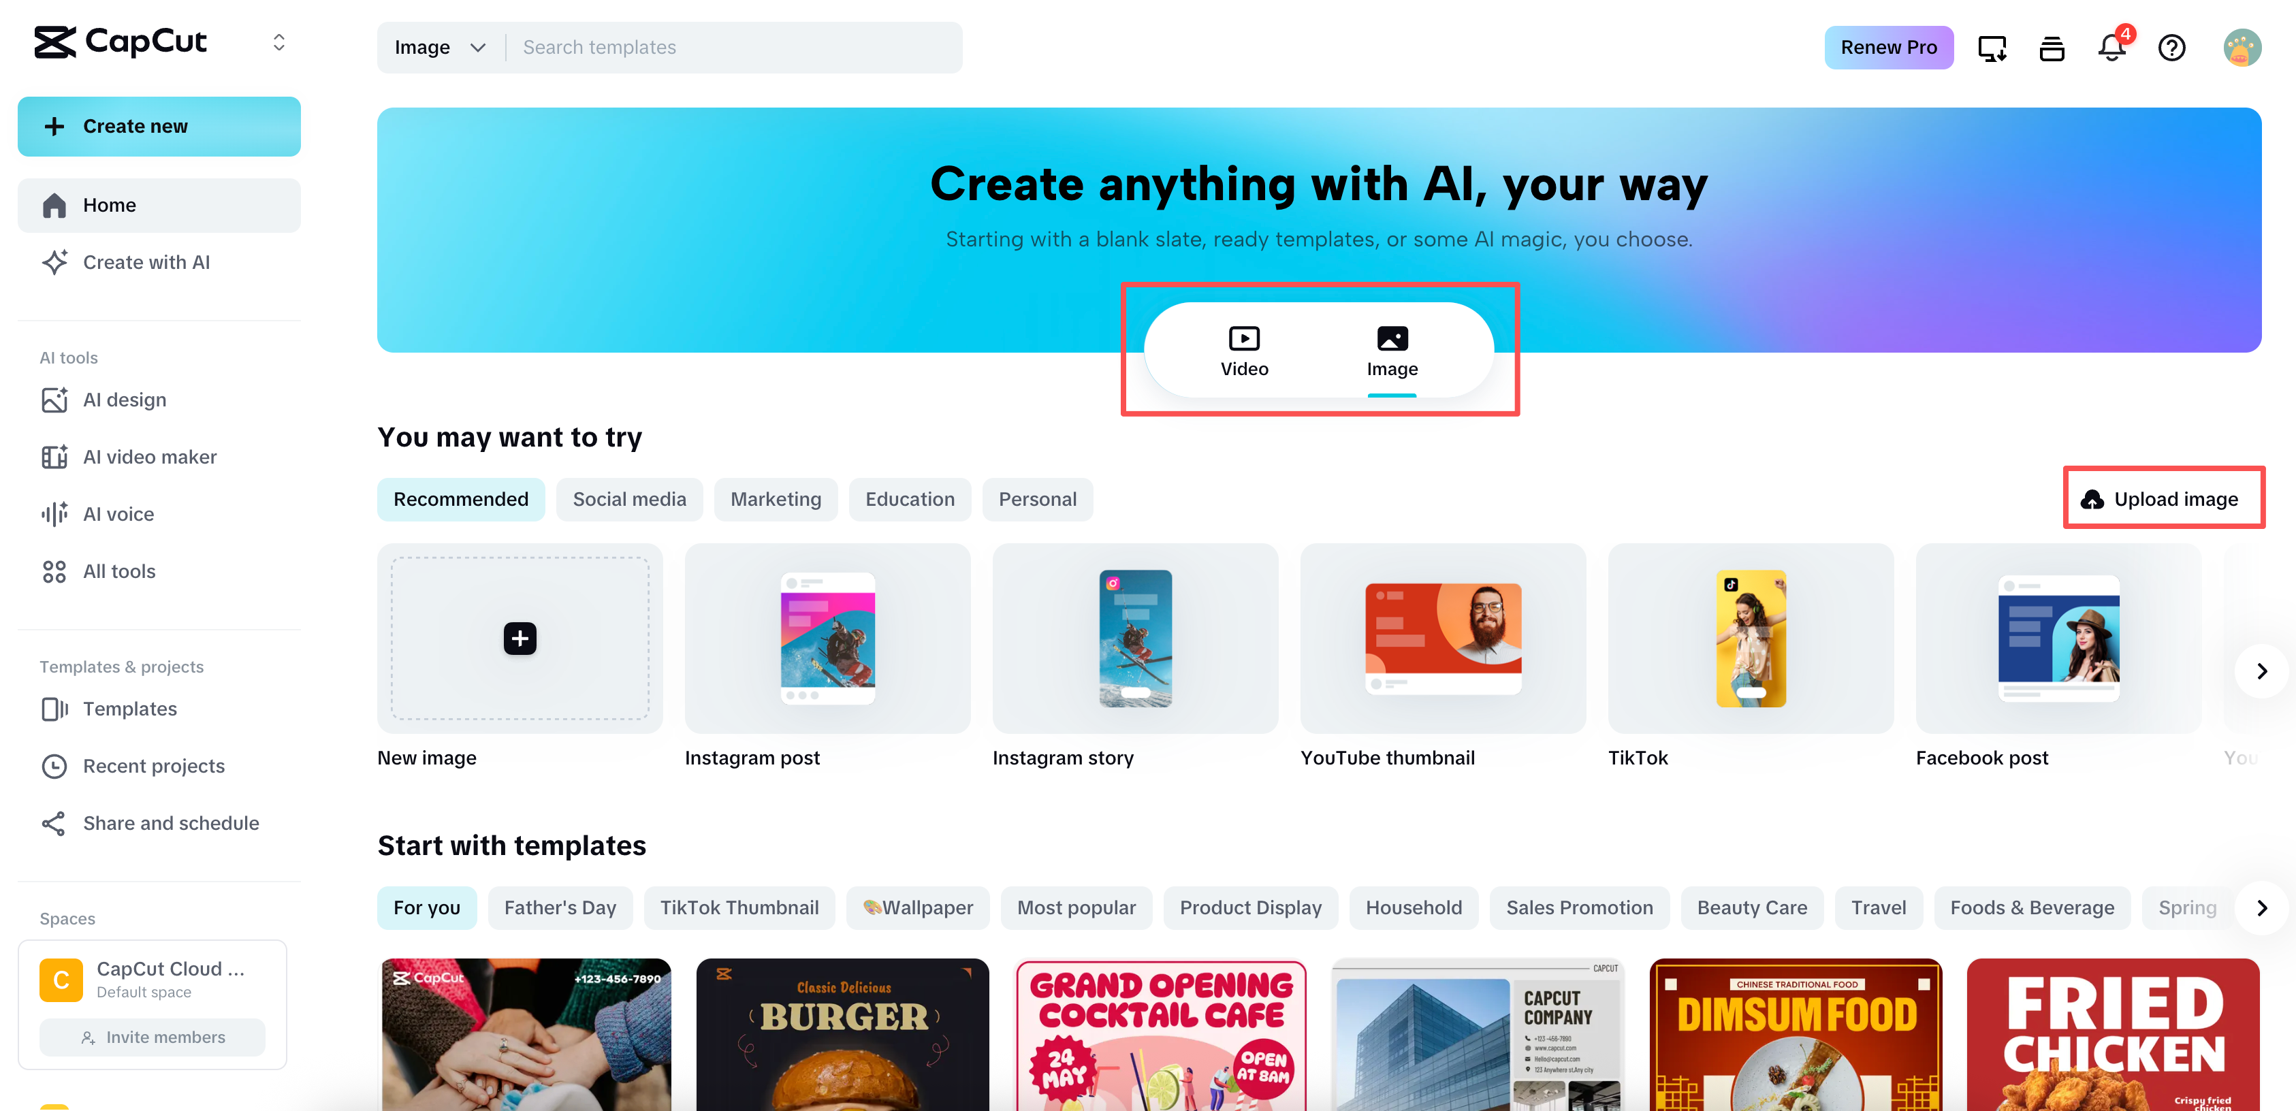Expand the CapCut workspace switcher arrows
This screenshot has height=1111, width=2296.
[x=279, y=43]
